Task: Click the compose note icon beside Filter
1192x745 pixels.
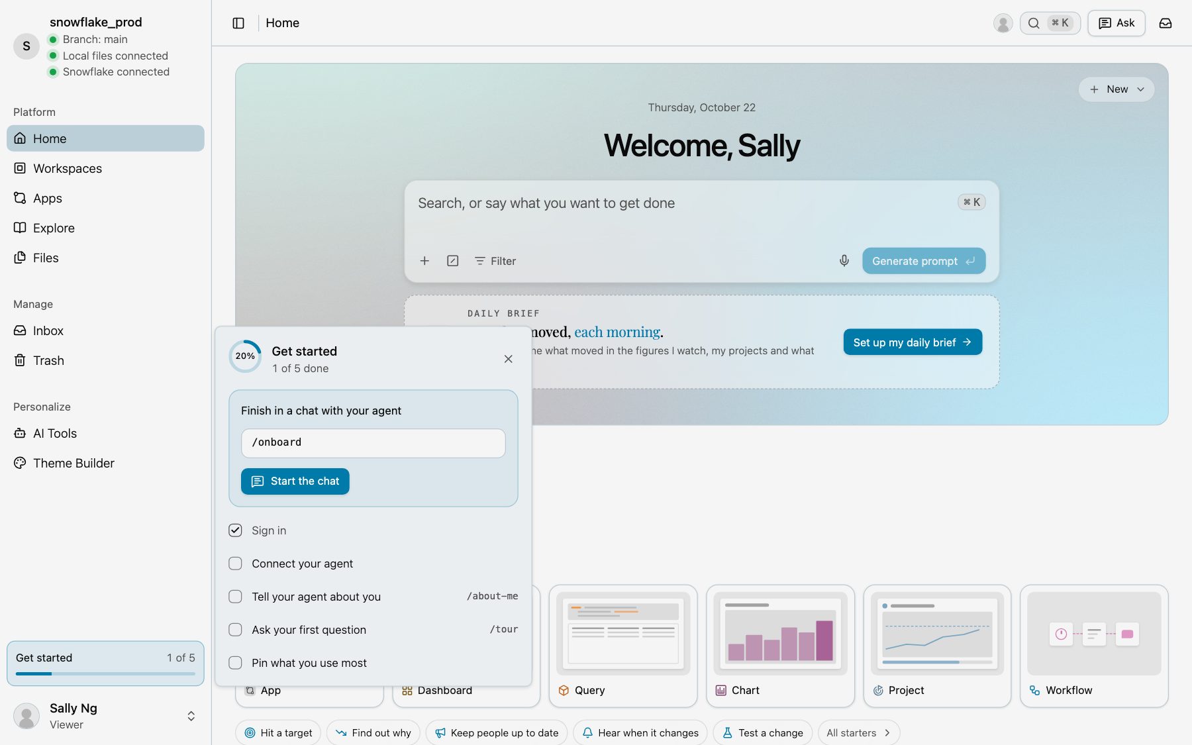Action: tap(452, 261)
